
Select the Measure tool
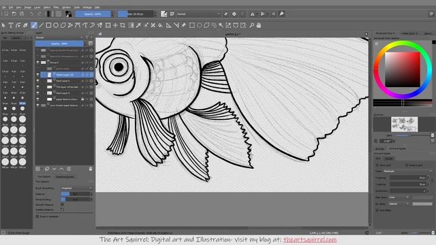176,25
